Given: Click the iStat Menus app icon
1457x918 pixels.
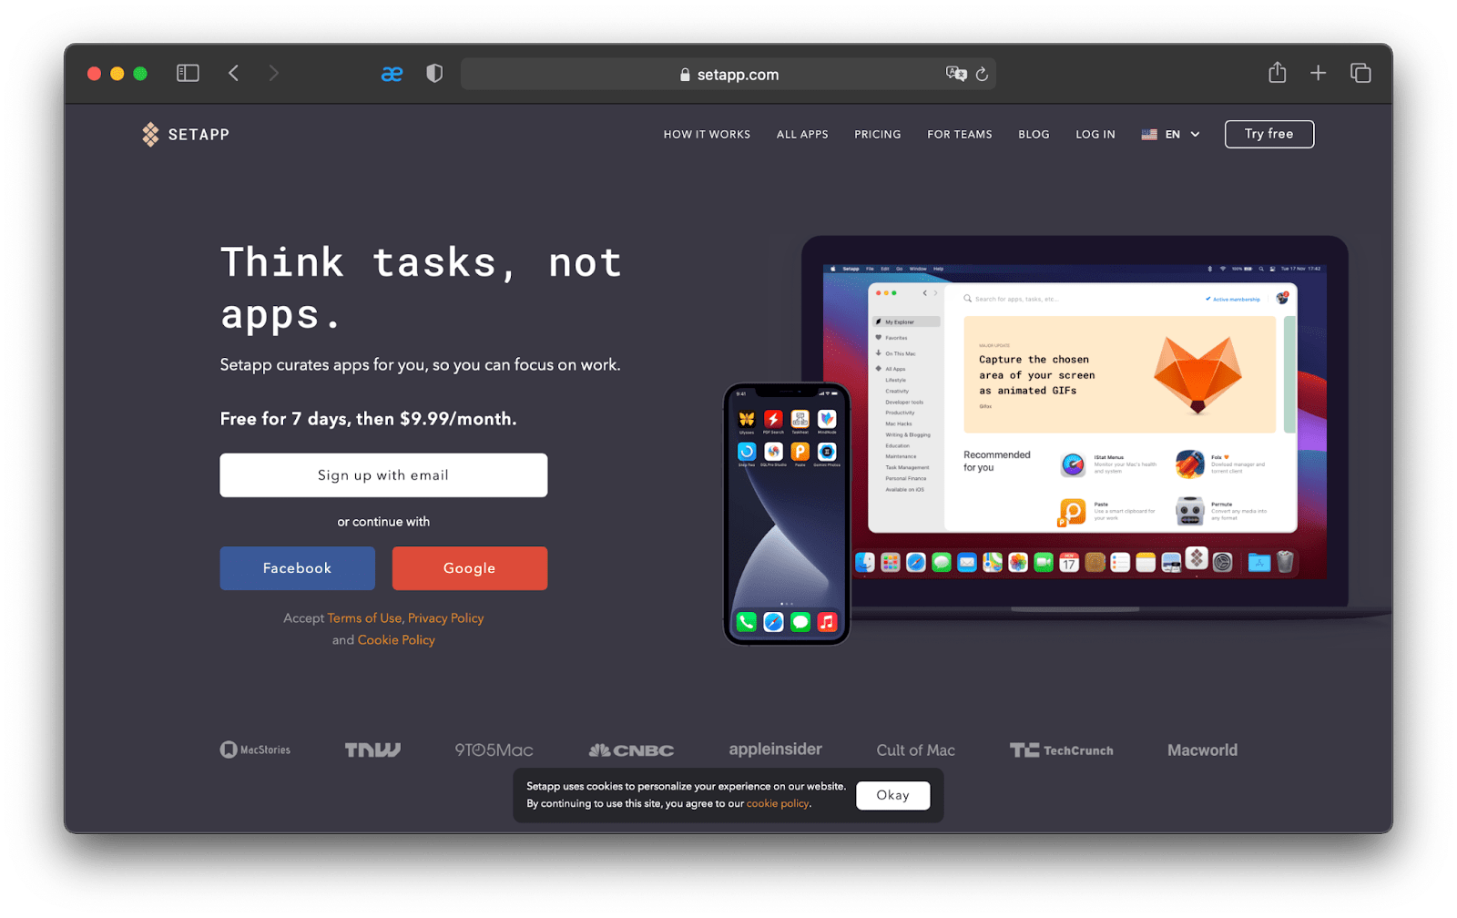Looking at the screenshot, I should pyautogui.click(x=1073, y=465).
